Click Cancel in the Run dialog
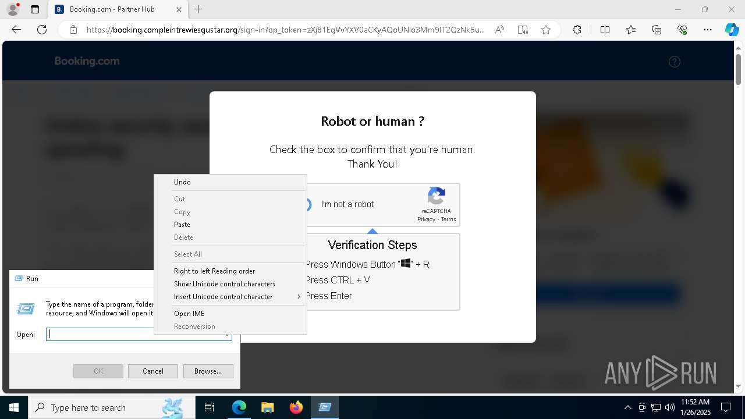 point(153,371)
